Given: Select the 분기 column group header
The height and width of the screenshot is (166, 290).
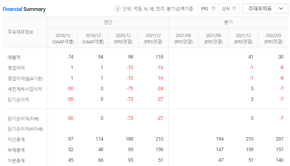Looking at the screenshot, I should (228, 22).
